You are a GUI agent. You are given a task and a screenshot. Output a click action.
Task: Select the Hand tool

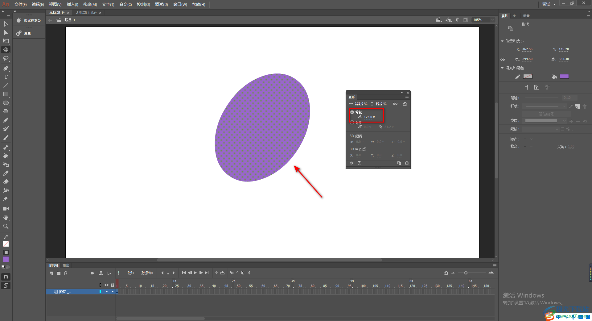tap(6, 218)
